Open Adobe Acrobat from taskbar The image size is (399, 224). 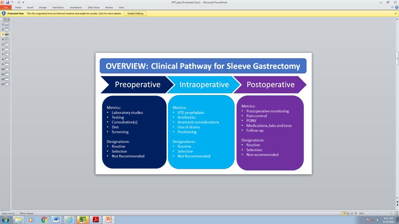click(x=96, y=220)
